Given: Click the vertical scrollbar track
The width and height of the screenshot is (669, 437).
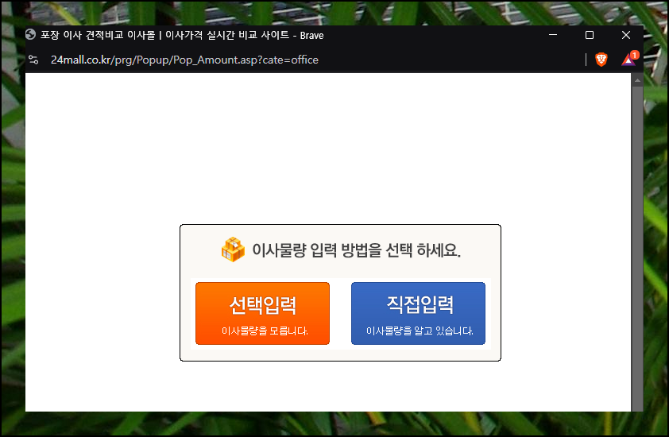Looking at the screenshot, I should (x=637, y=249).
